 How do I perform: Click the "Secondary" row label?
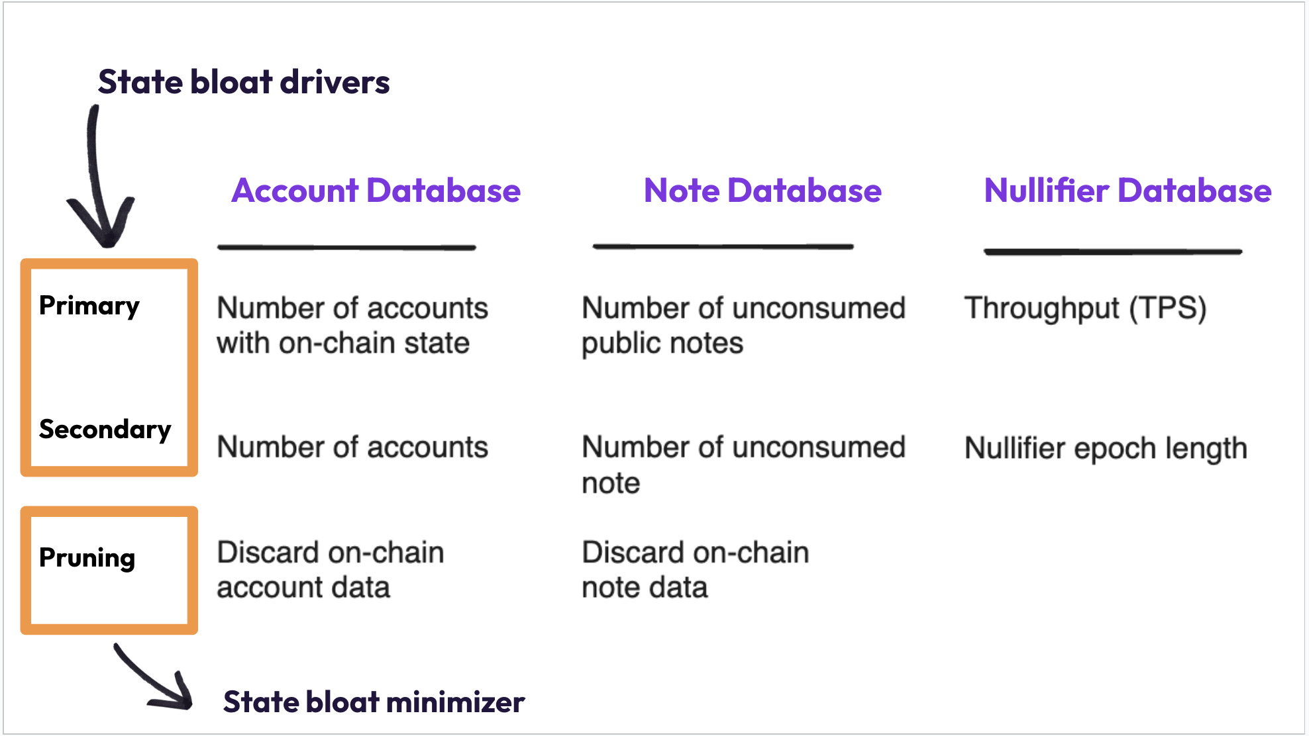(105, 430)
